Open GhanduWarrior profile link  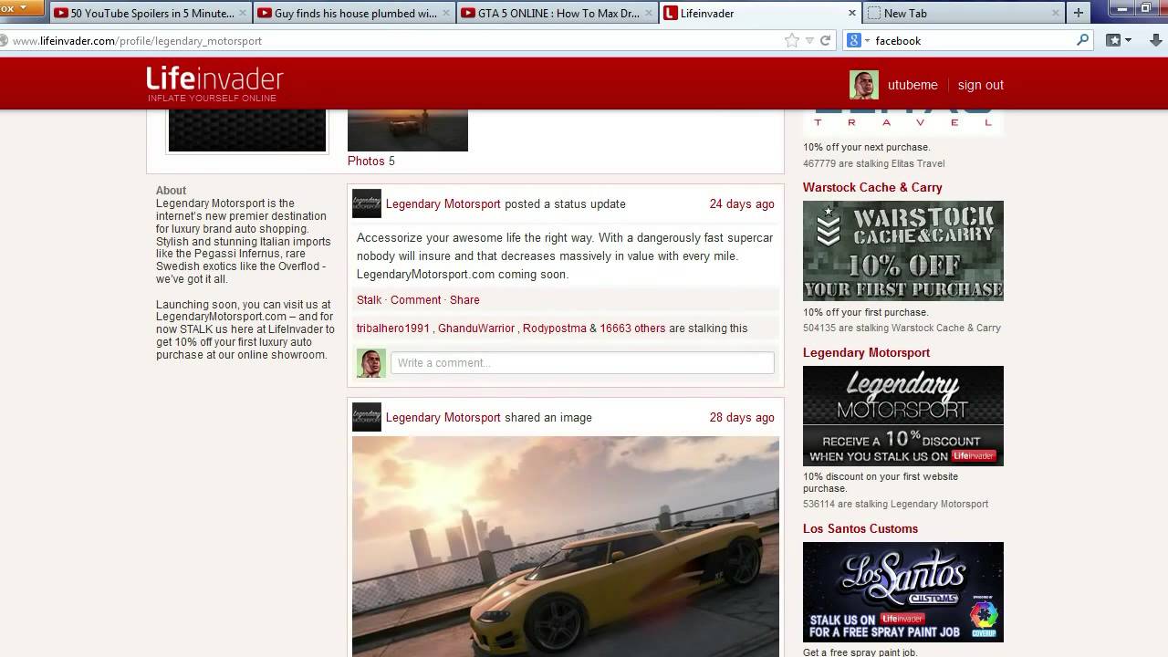[476, 328]
